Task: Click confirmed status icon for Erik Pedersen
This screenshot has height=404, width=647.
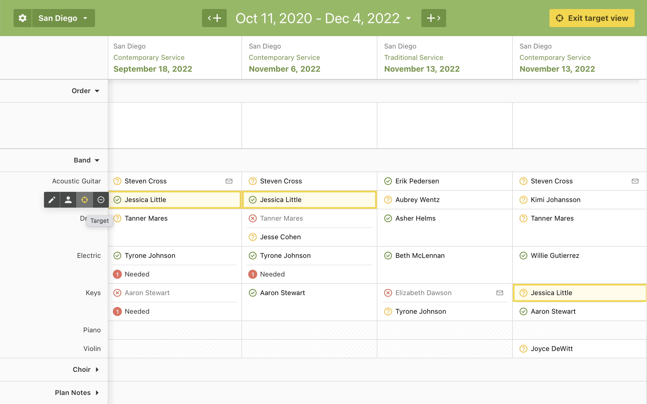Action: pos(388,181)
